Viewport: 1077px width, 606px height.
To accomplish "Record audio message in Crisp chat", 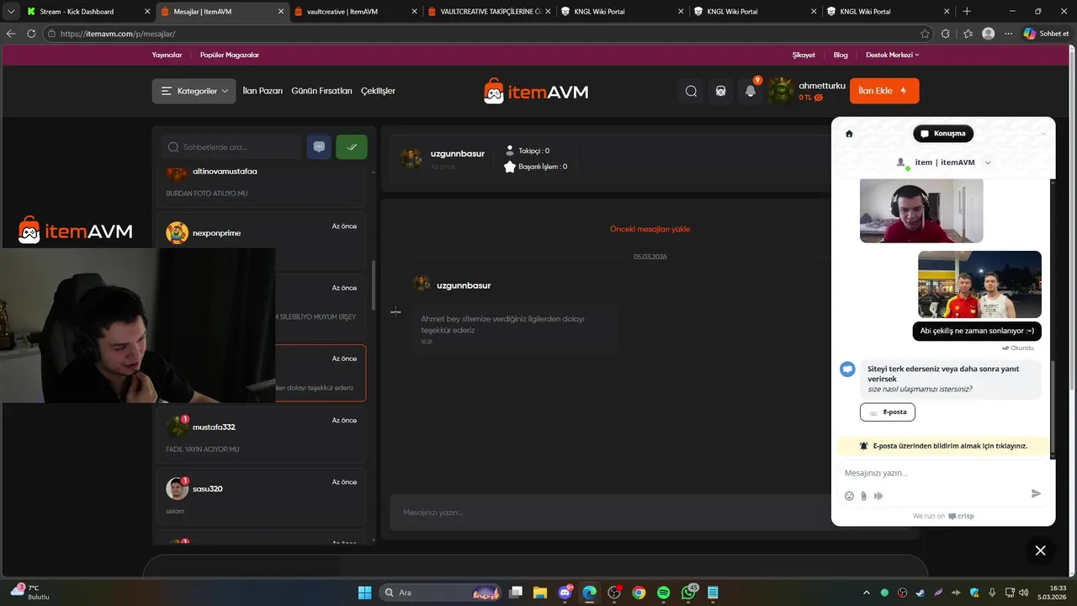I will (878, 496).
